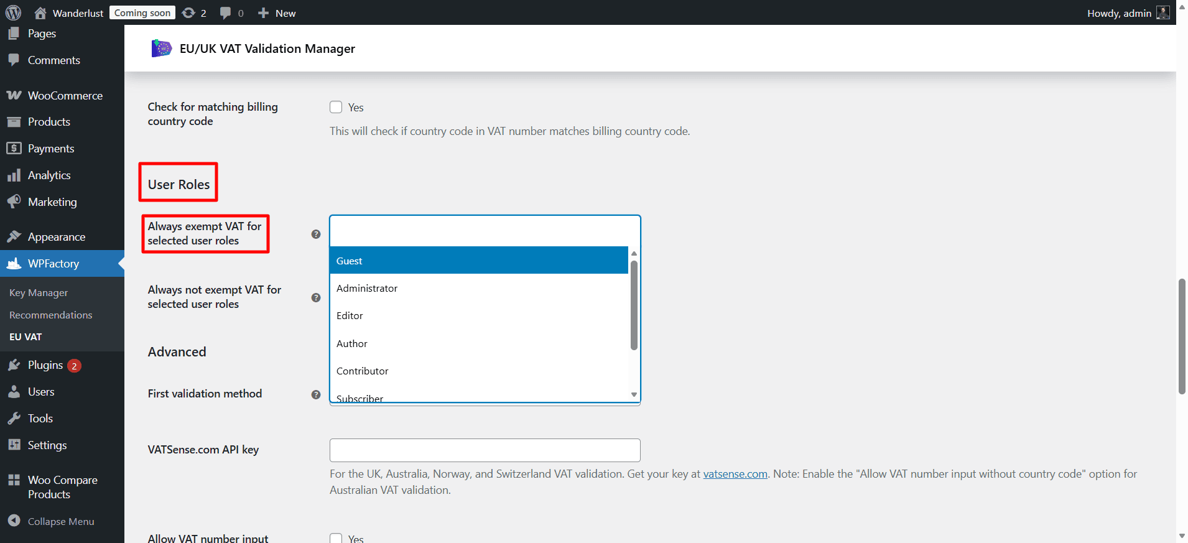
Task: Choose Administrator in the roles list
Action: click(479, 288)
